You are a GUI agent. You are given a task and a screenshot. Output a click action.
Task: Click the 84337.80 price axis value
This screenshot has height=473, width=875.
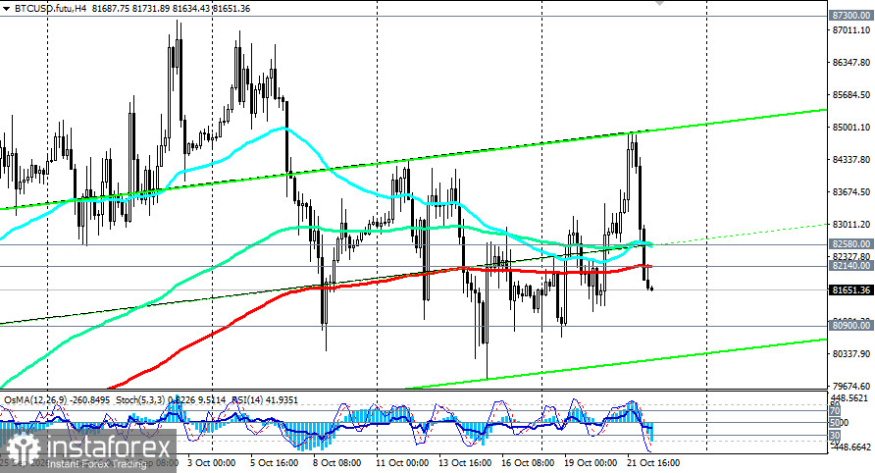click(851, 160)
